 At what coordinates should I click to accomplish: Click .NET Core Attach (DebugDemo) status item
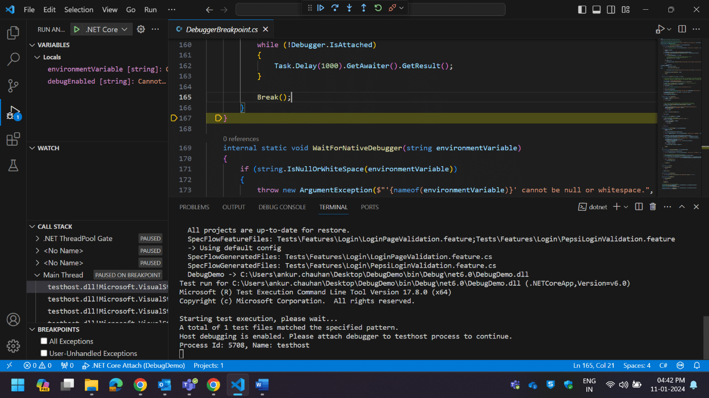[x=134, y=366]
